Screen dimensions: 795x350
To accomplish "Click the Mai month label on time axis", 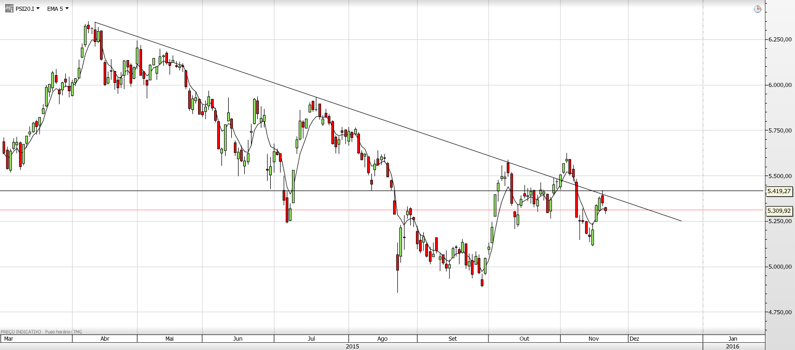I will click(x=170, y=339).
